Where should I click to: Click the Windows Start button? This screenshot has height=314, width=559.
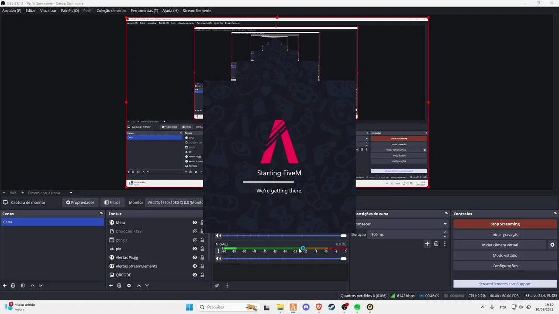[189, 307]
